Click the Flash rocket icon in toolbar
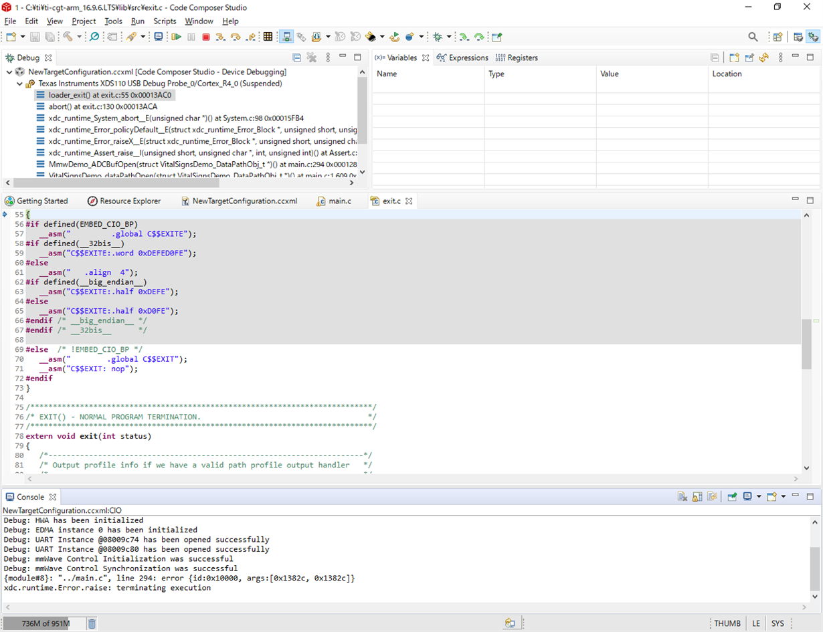823x632 pixels. (131, 37)
